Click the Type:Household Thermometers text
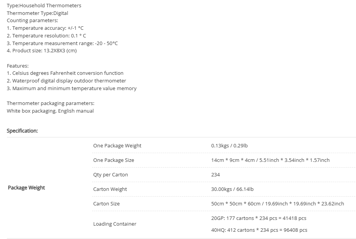 (44, 5)
